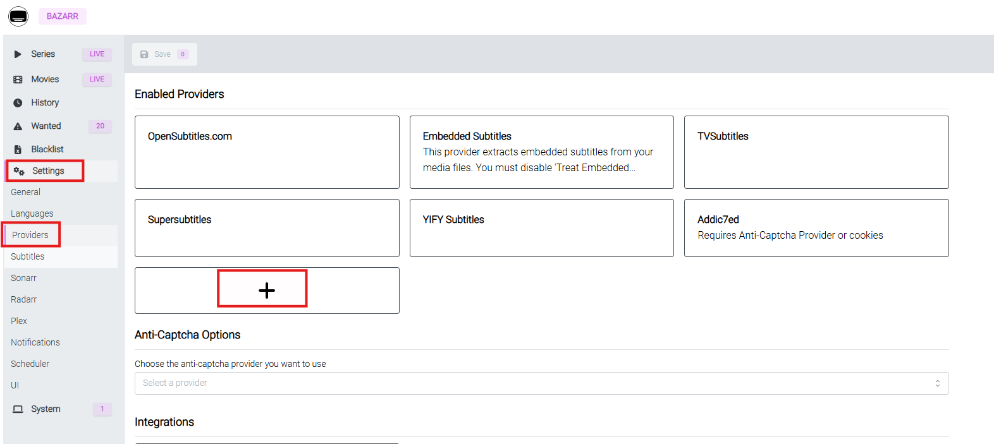Open the OpenSubtitles.com provider card
The height and width of the screenshot is (444, 994).
click(267, 152)
